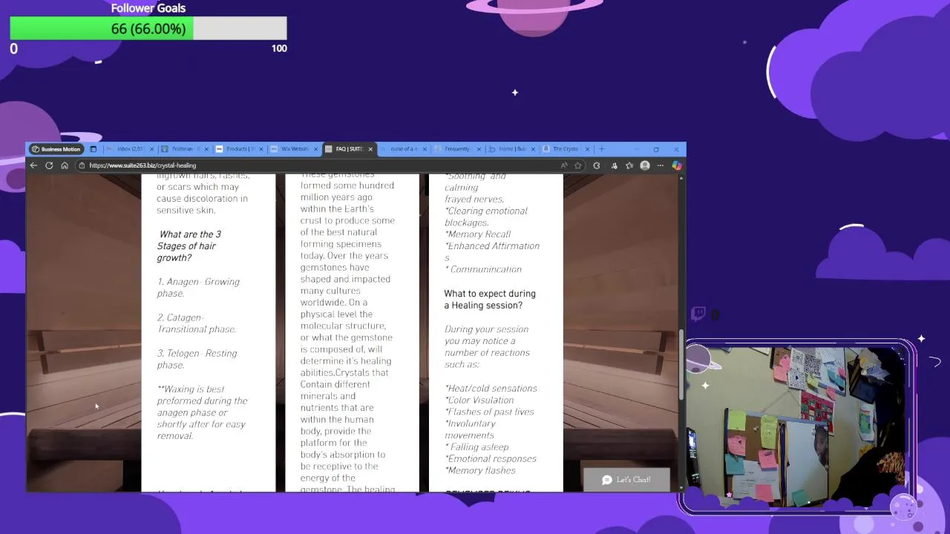
Task: Click the Twitch viewer count icon
Action: (x=698, y=314)
